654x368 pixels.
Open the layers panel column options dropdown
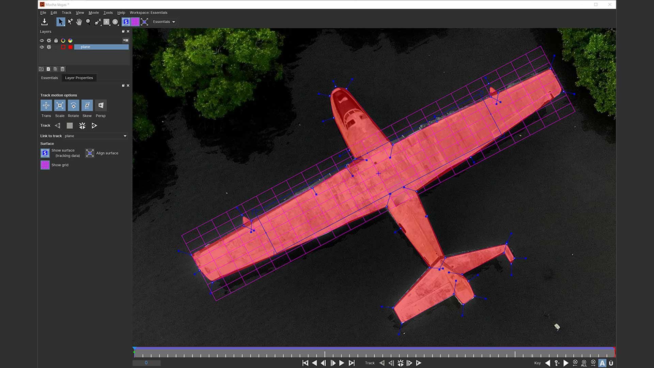pyautogui.click(x=126, y=40)
